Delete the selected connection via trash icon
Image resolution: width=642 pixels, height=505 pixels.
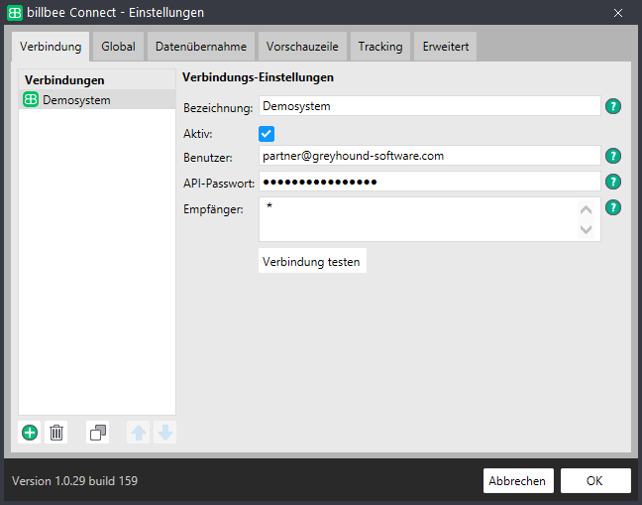[x=56, y=433]
